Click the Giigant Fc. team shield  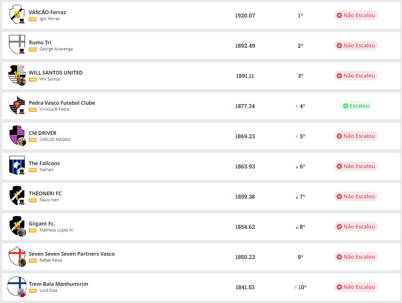(17, 226)
